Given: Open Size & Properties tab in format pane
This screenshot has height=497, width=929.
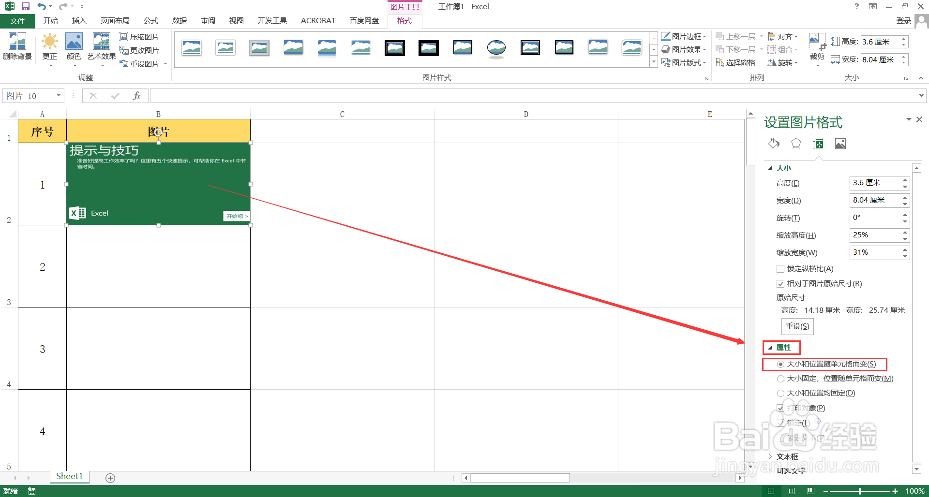Looking at the screenshot, I should 818,144.
